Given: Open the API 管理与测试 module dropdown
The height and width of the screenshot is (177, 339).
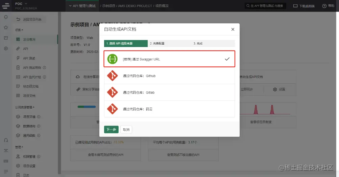Looking at the screenshot, I should 82,6.
